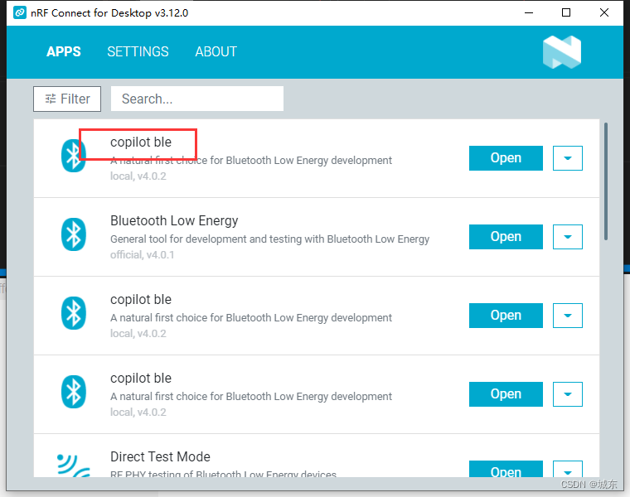This screenshot has height=497, width=630.
Task: Switch to the ABOUT tab
Action: coord(216,52)
